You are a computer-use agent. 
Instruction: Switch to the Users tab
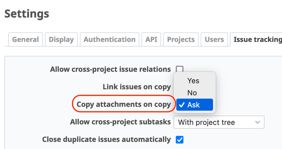click(214, 39)
